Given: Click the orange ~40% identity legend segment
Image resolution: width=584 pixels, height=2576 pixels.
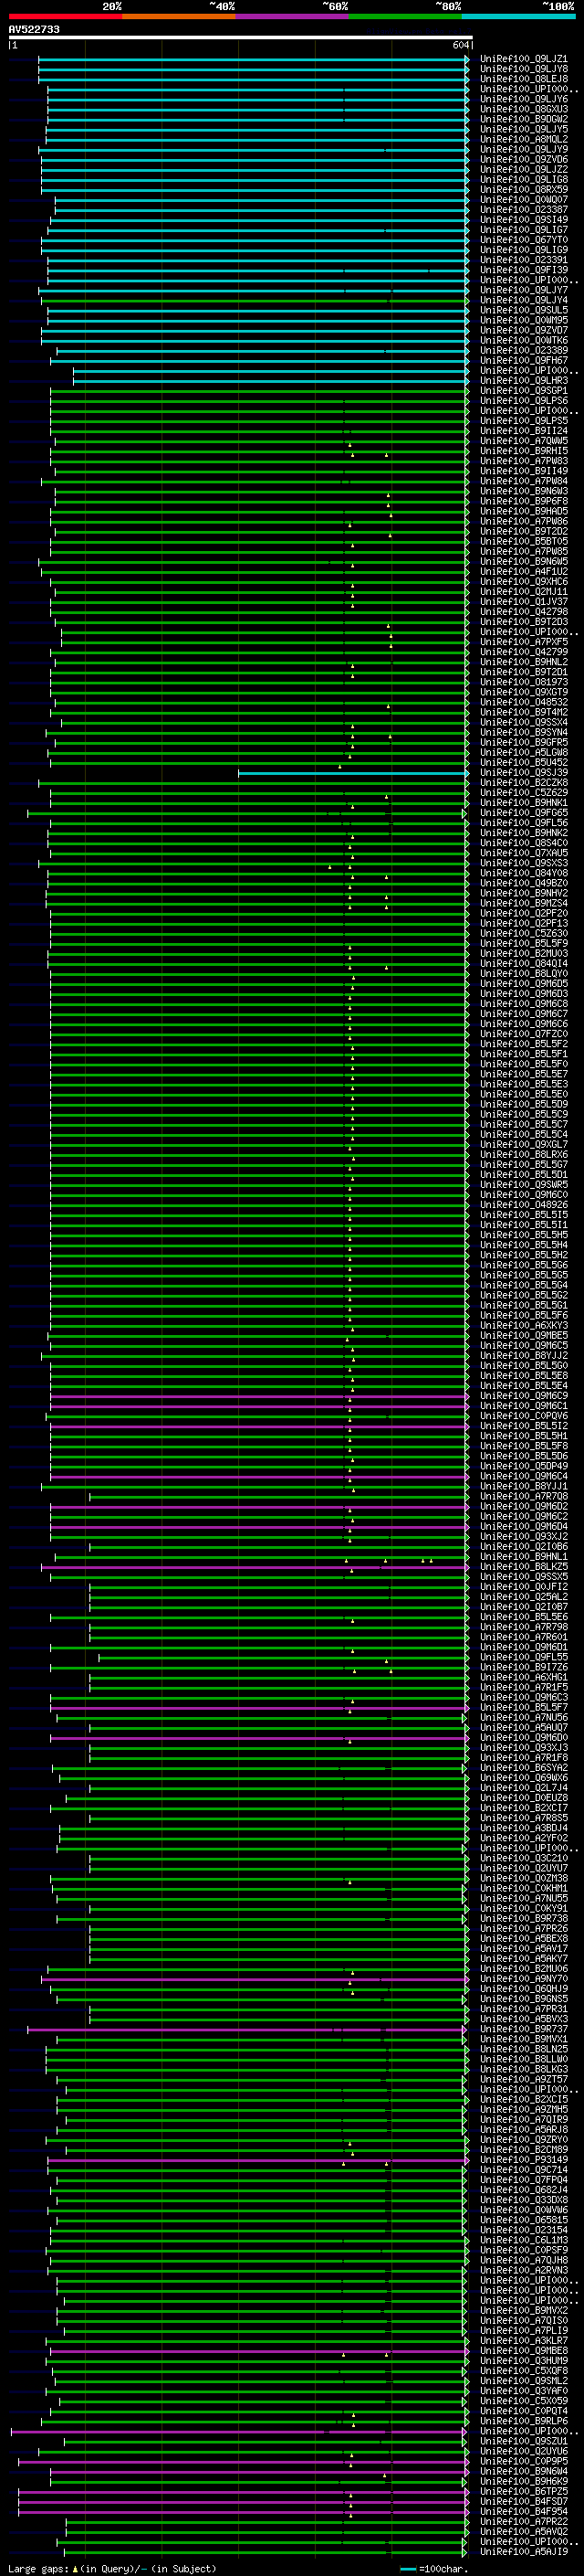Looking at the screenshot, I should [180, 16].
